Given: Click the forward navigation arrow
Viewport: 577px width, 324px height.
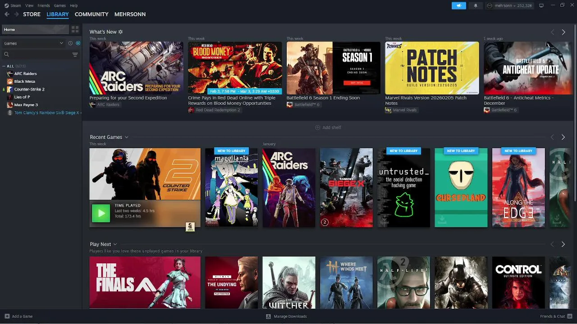Looking at the screenshot, I should (17, 14).
